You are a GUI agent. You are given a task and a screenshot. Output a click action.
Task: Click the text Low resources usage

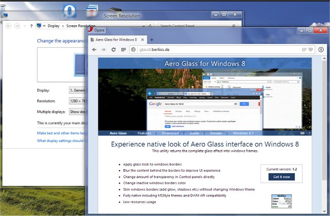(x=140, y=202)
